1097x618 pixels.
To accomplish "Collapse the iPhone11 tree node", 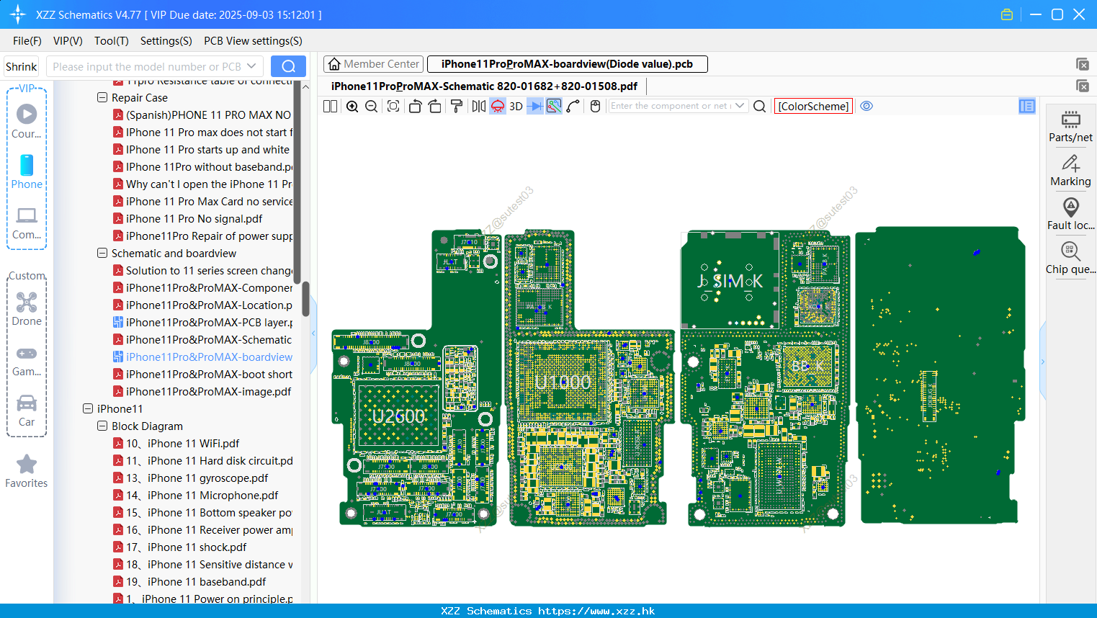I will pyautogui.click(x=88, y=408).
